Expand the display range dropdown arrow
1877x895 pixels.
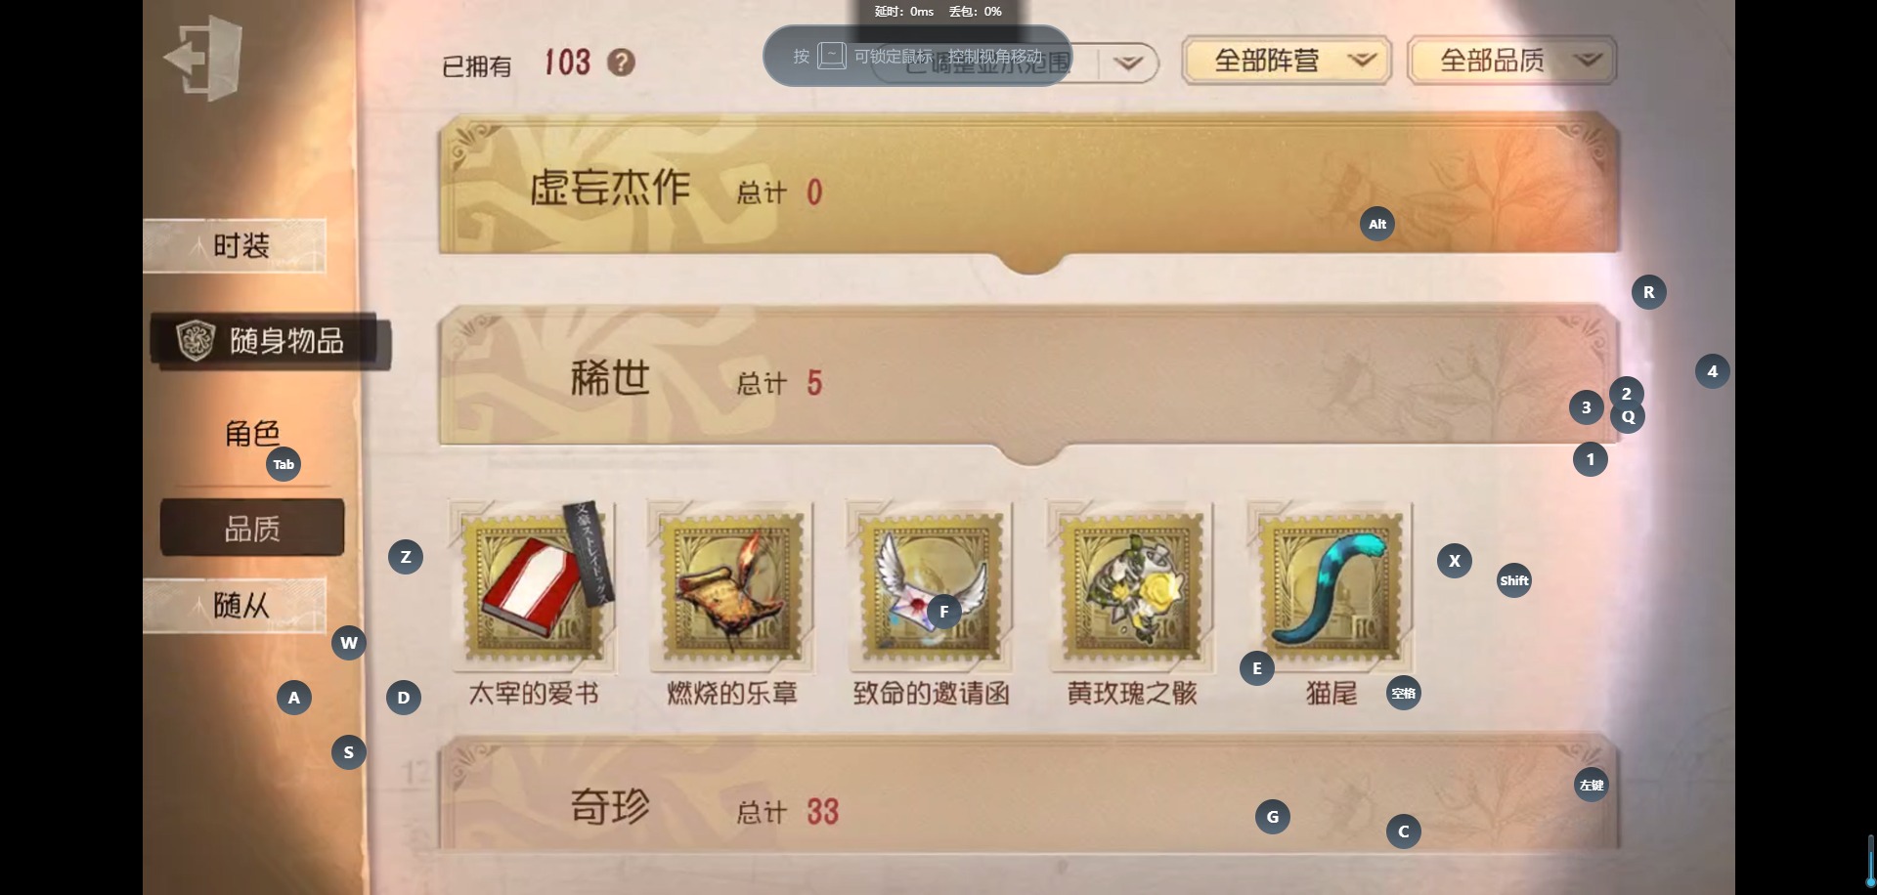1128,64
